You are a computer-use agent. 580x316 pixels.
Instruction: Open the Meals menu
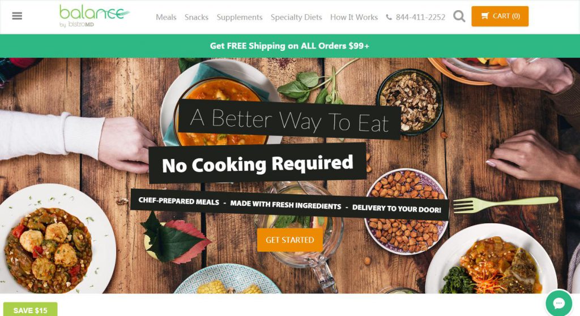166,18
